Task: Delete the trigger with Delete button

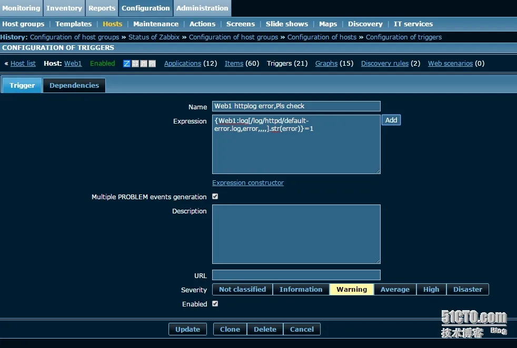Action: point(265,329)
